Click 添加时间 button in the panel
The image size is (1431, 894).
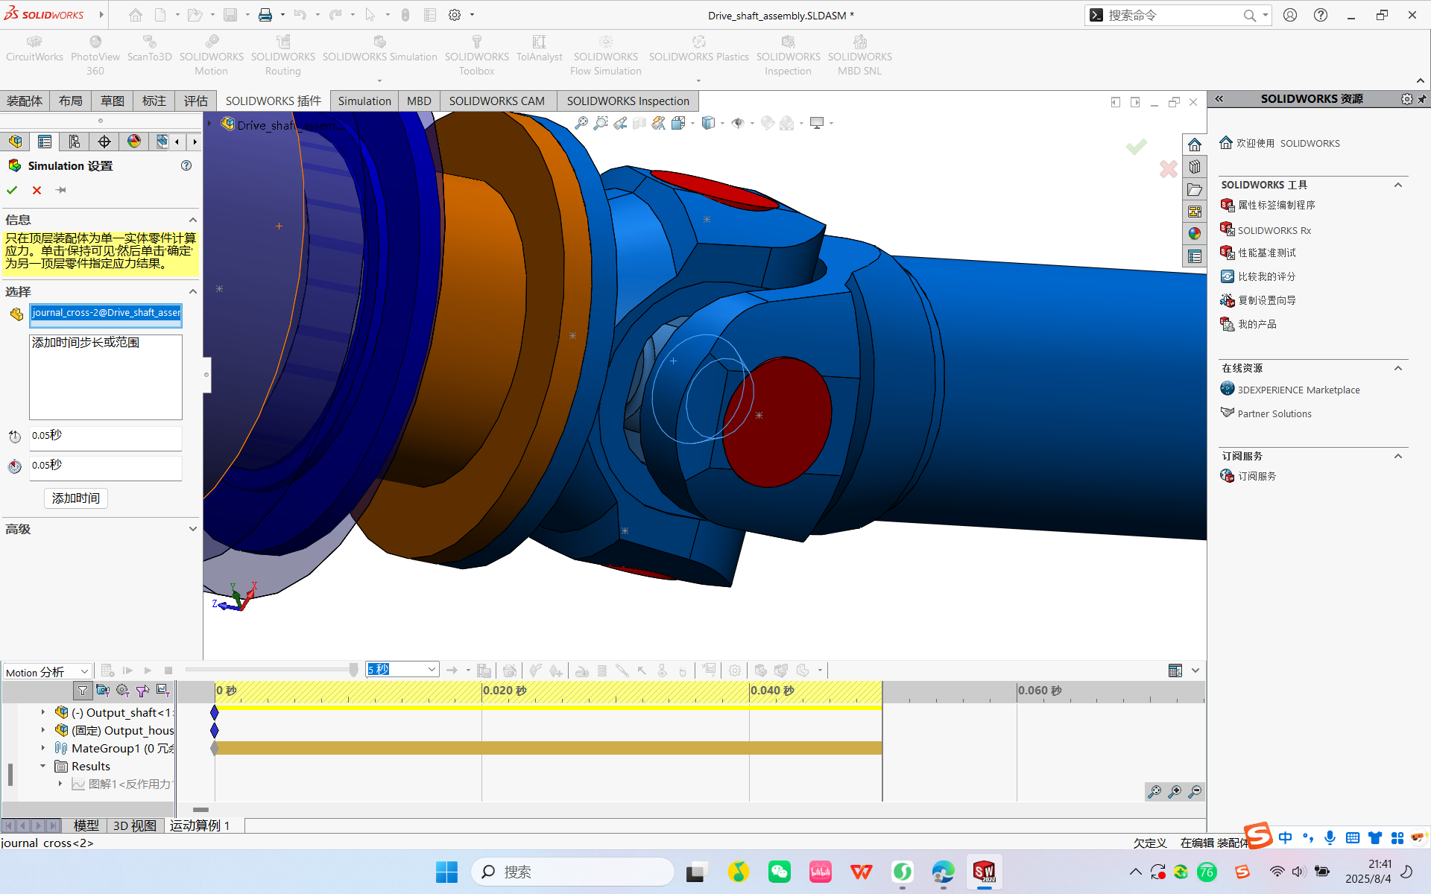(x=75, y=498)
